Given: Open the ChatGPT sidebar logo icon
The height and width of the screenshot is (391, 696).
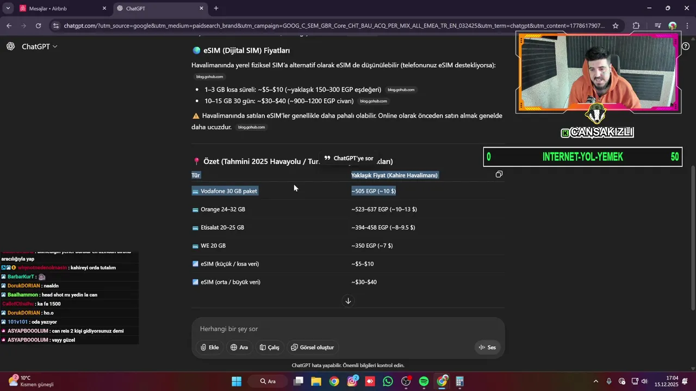Looking at the screenshot, I should 10,46.
